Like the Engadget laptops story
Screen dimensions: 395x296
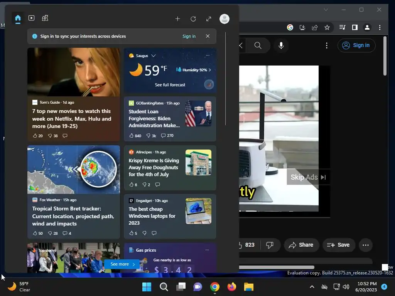133,233
